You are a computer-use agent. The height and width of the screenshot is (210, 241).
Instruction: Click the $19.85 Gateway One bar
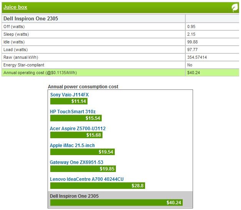point(83,169)
